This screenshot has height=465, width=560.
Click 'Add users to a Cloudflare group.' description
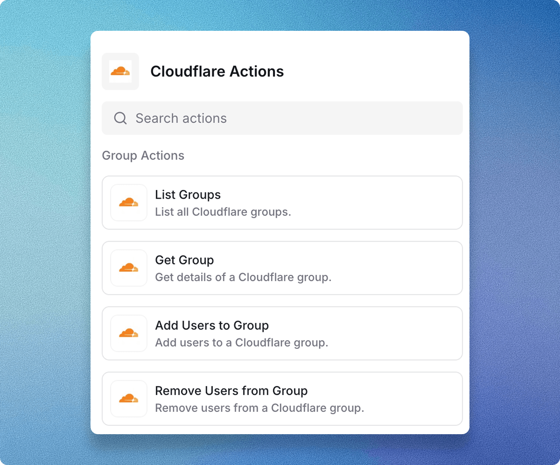242,343
